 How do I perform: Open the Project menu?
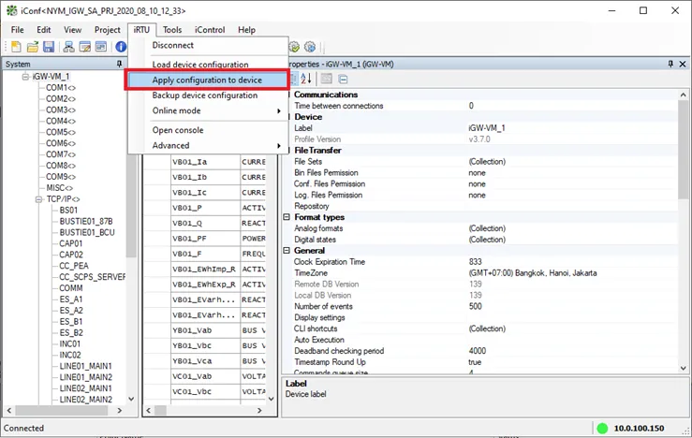(x=108, y=30)
